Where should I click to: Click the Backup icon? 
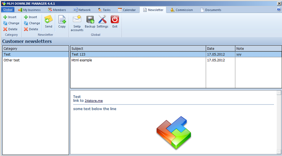(x=90, y=19)
